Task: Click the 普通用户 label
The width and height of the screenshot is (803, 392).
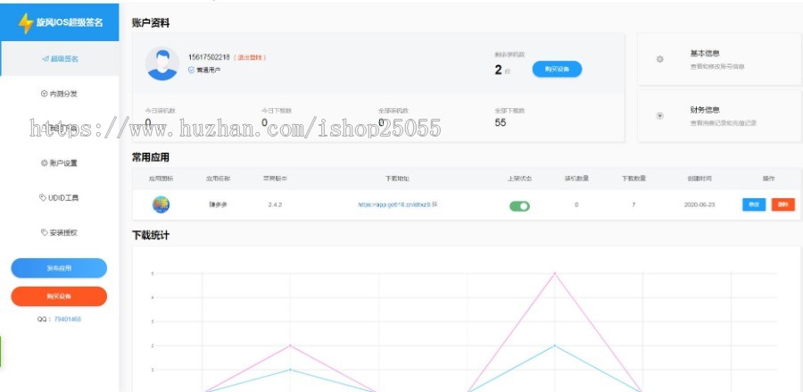Action: (x=209, y=70)
